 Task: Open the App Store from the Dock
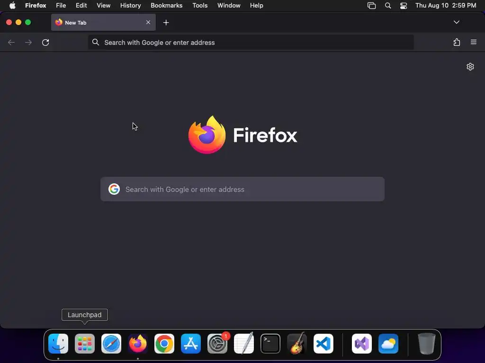[191, 344]
